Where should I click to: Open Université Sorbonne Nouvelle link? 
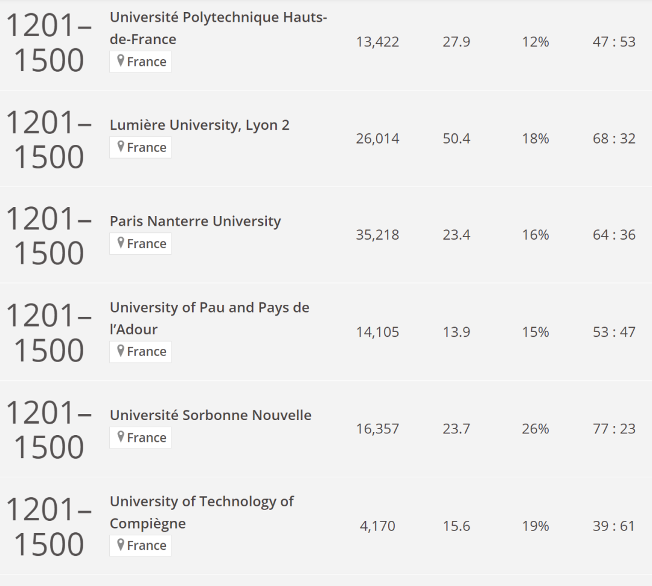pos(211,415)
